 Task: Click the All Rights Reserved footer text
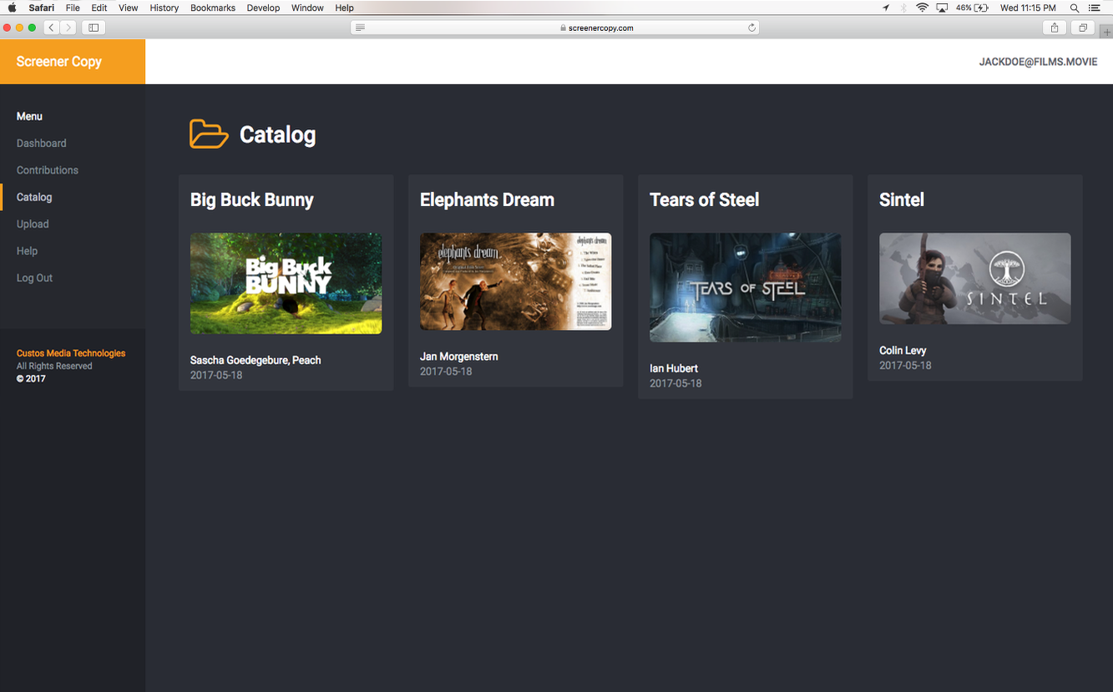(54, 366)
